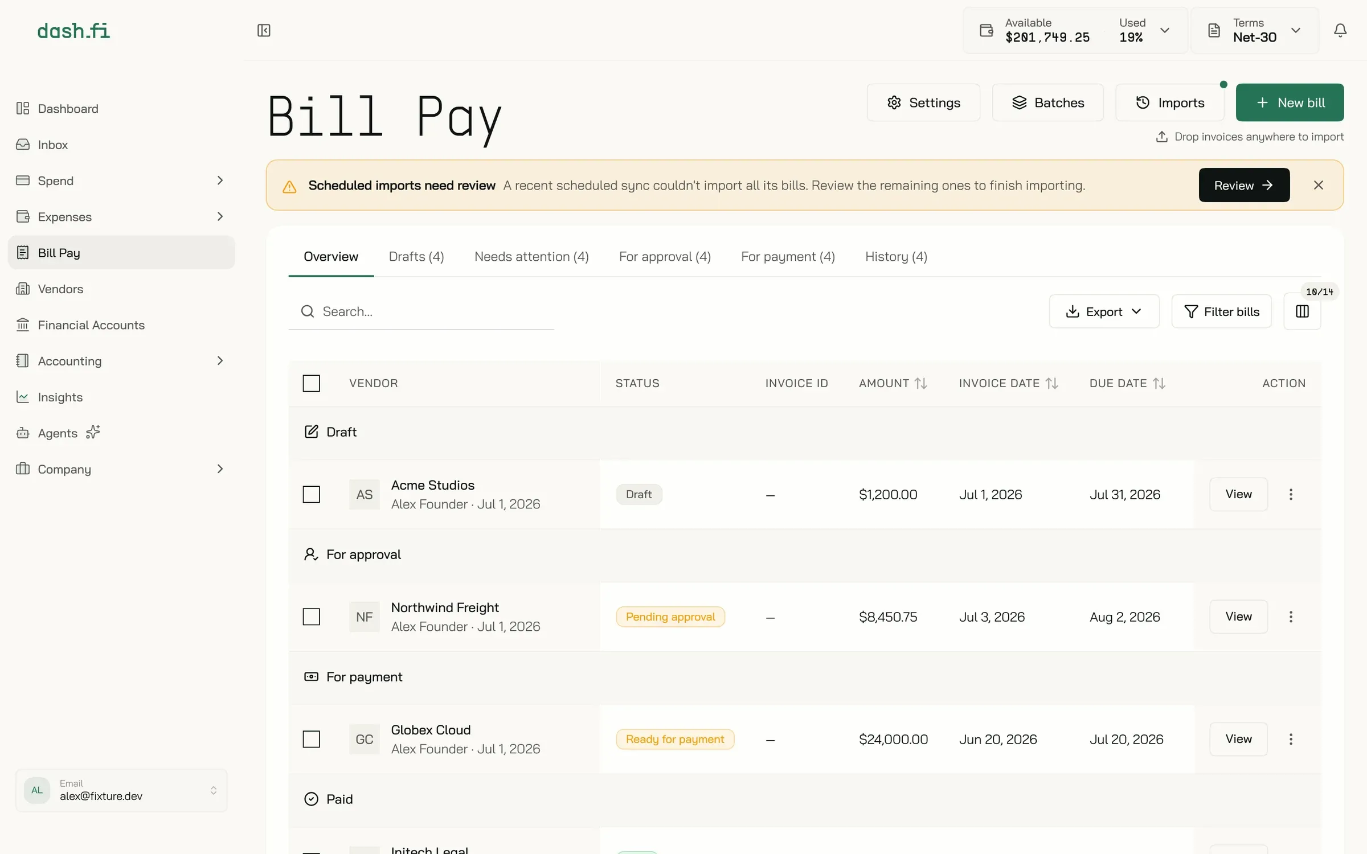1367x854 pixels.
Task: Expand the Spend menu
Action: point(121,180)
